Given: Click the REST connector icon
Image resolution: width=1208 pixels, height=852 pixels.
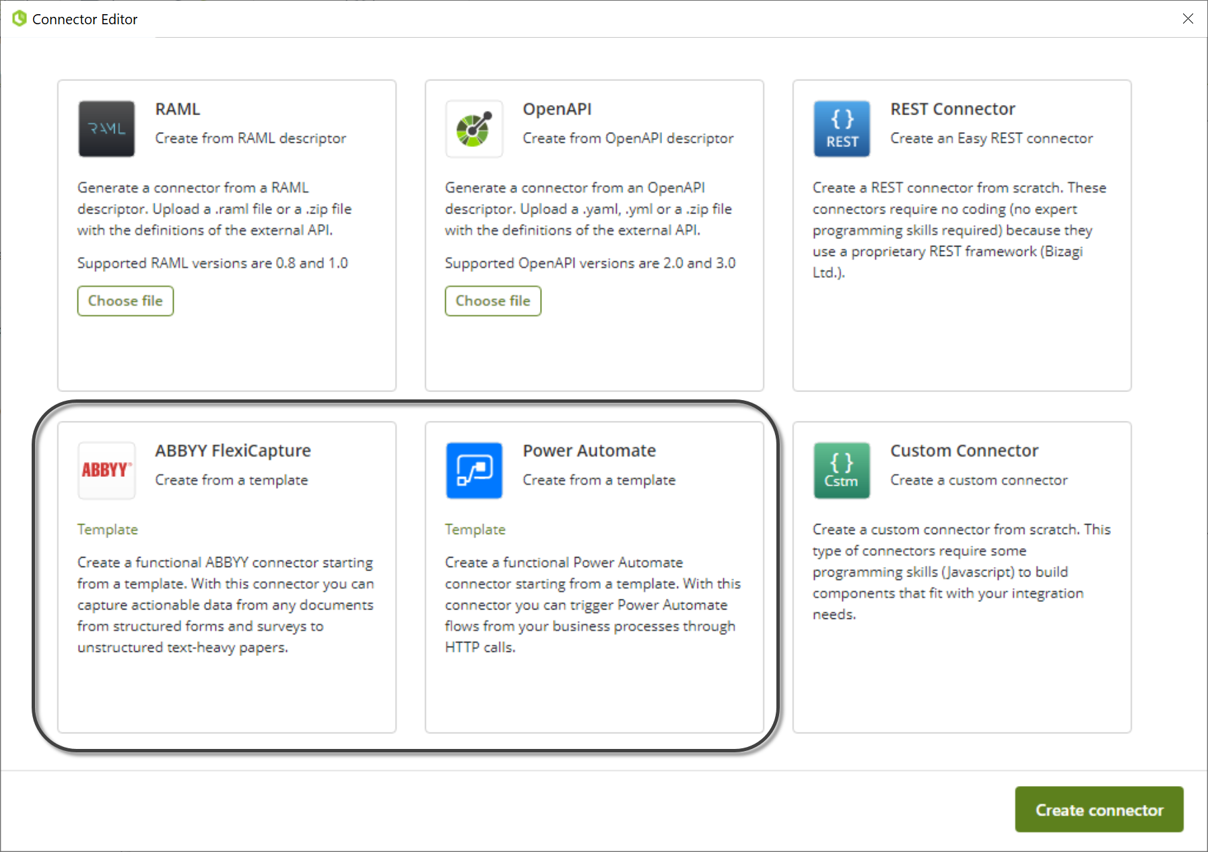Looking at the screenshot, I should pyautogui.click(x=842, y=129).
